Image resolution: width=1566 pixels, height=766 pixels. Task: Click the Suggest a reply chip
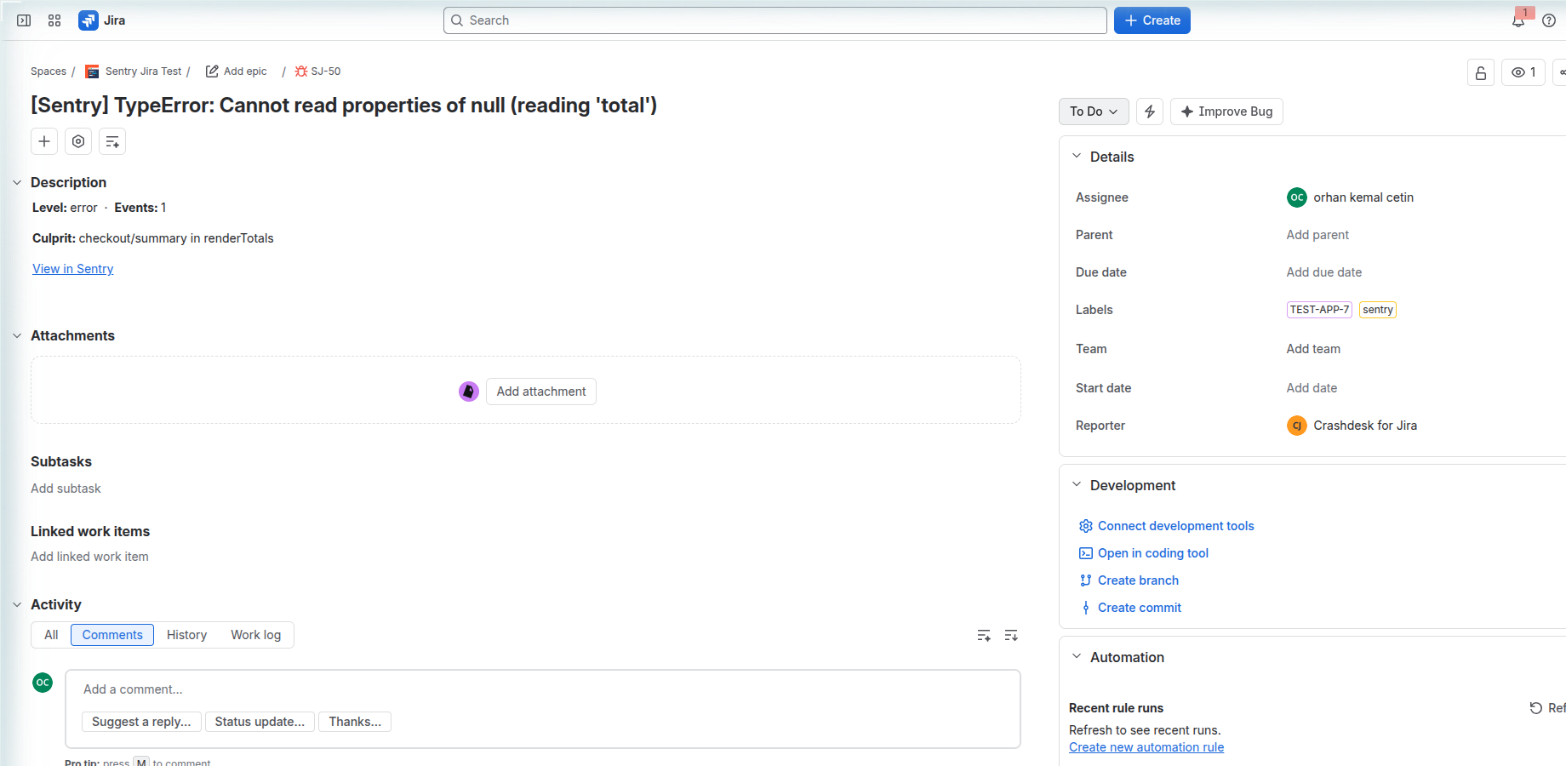point(141,722)
